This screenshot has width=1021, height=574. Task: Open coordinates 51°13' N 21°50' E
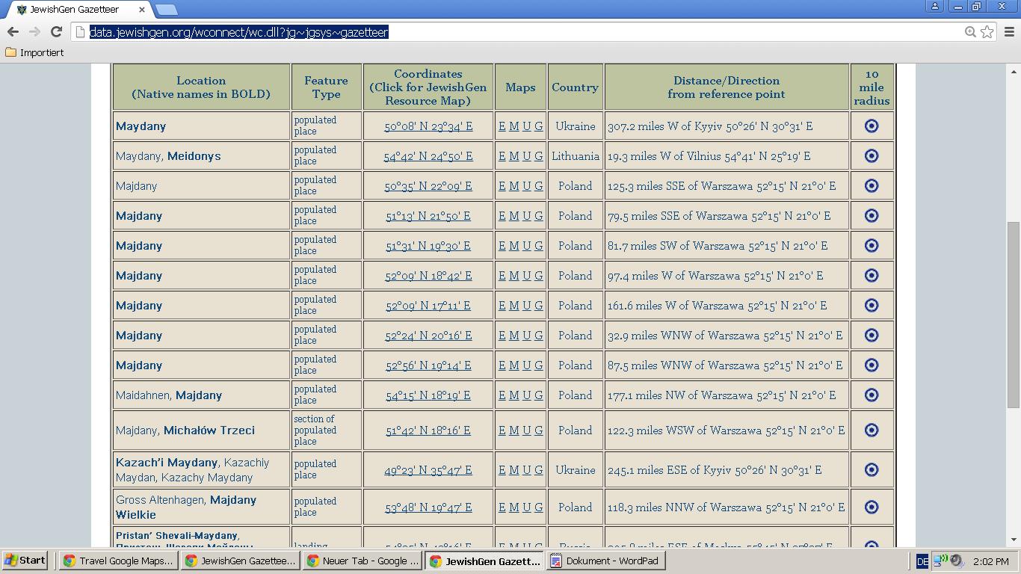[x=428, y=216]
